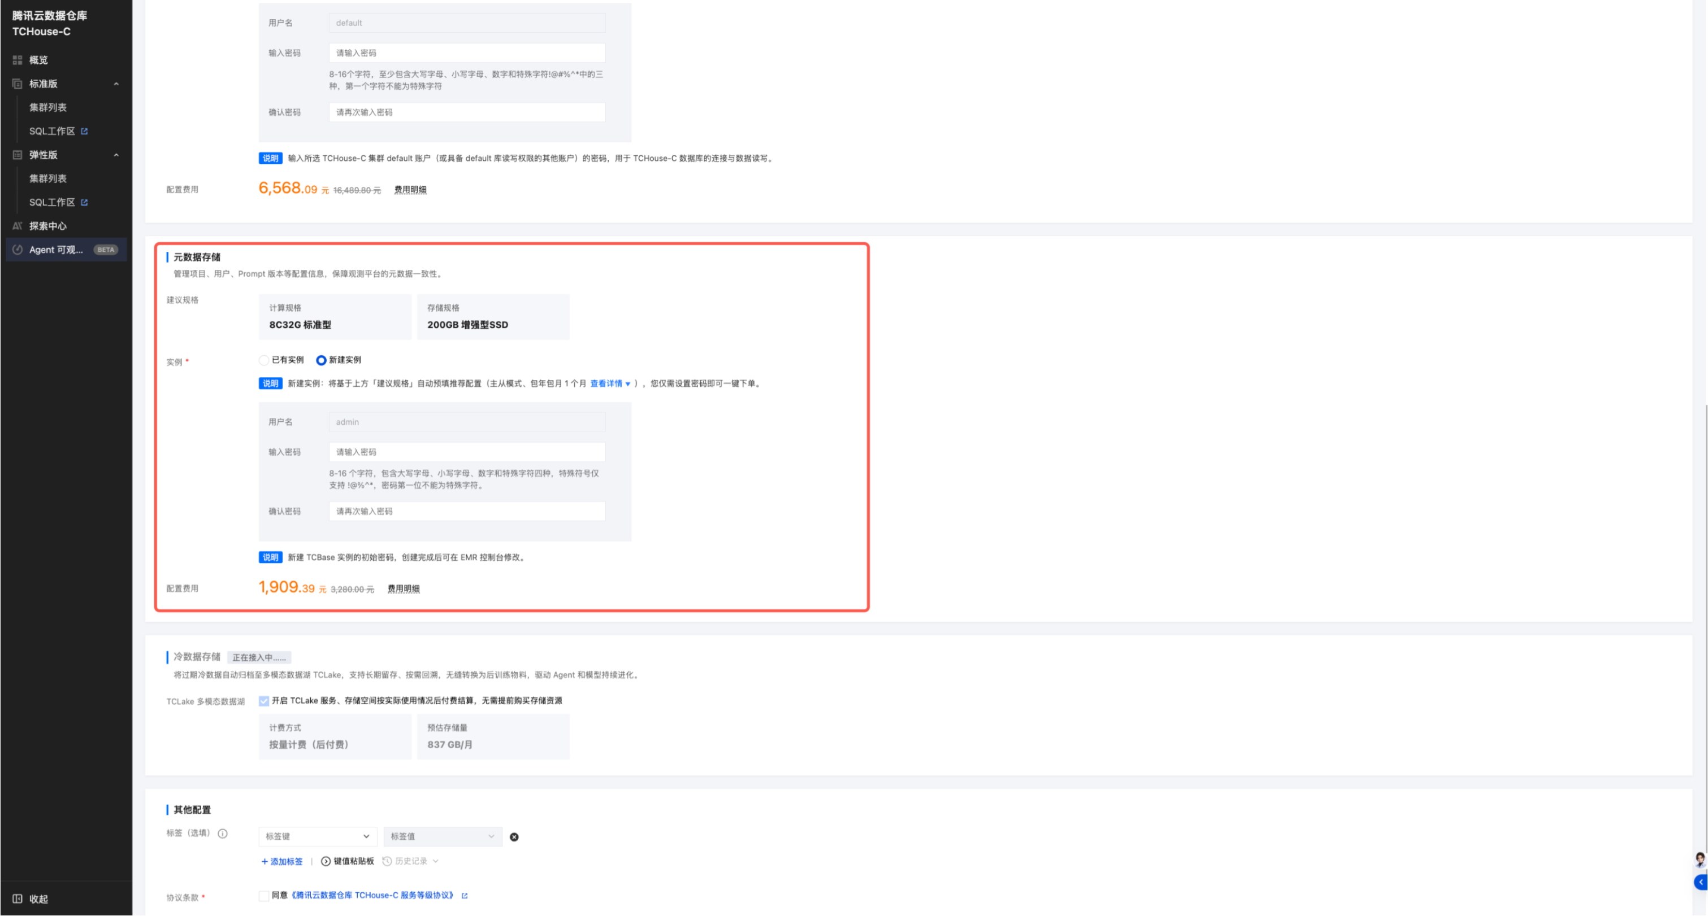
Task: Select the Agent 可观测 sidebar item
Action: coord(66,250)
